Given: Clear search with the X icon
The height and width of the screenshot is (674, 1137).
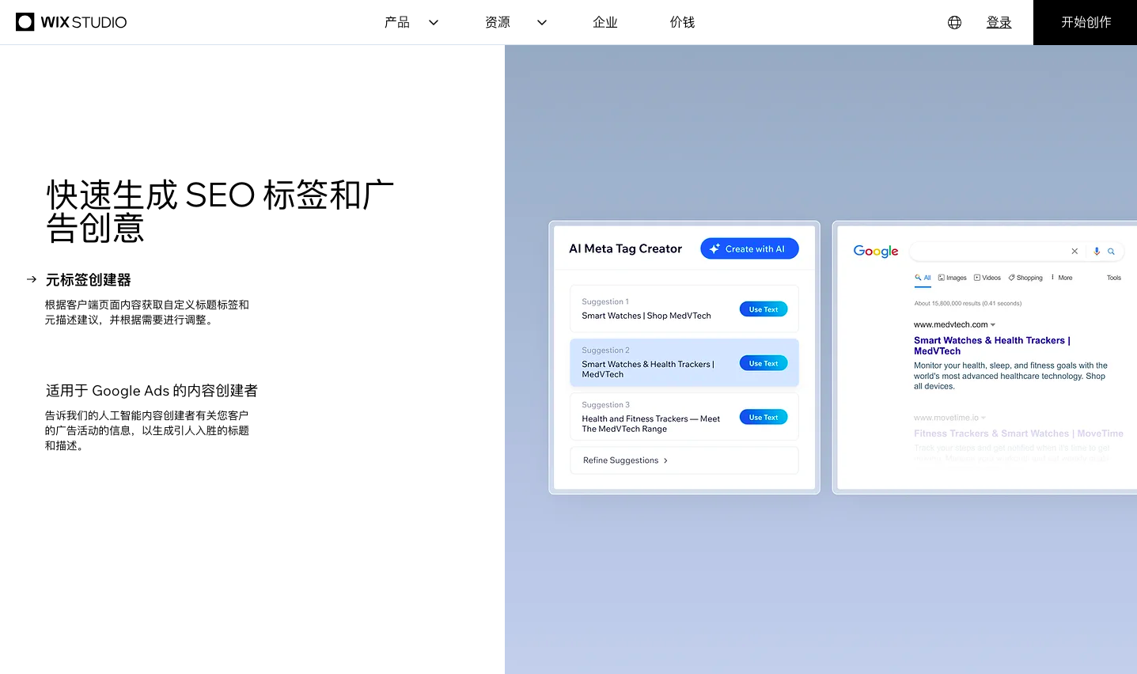Looking at the screenshot, I should (x=1074, y=252).
